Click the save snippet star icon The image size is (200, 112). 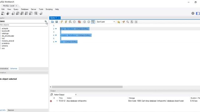point(119,22)
